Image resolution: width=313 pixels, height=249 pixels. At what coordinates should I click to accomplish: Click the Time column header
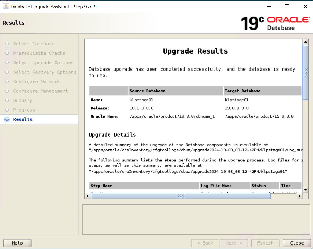coord(290,186)
